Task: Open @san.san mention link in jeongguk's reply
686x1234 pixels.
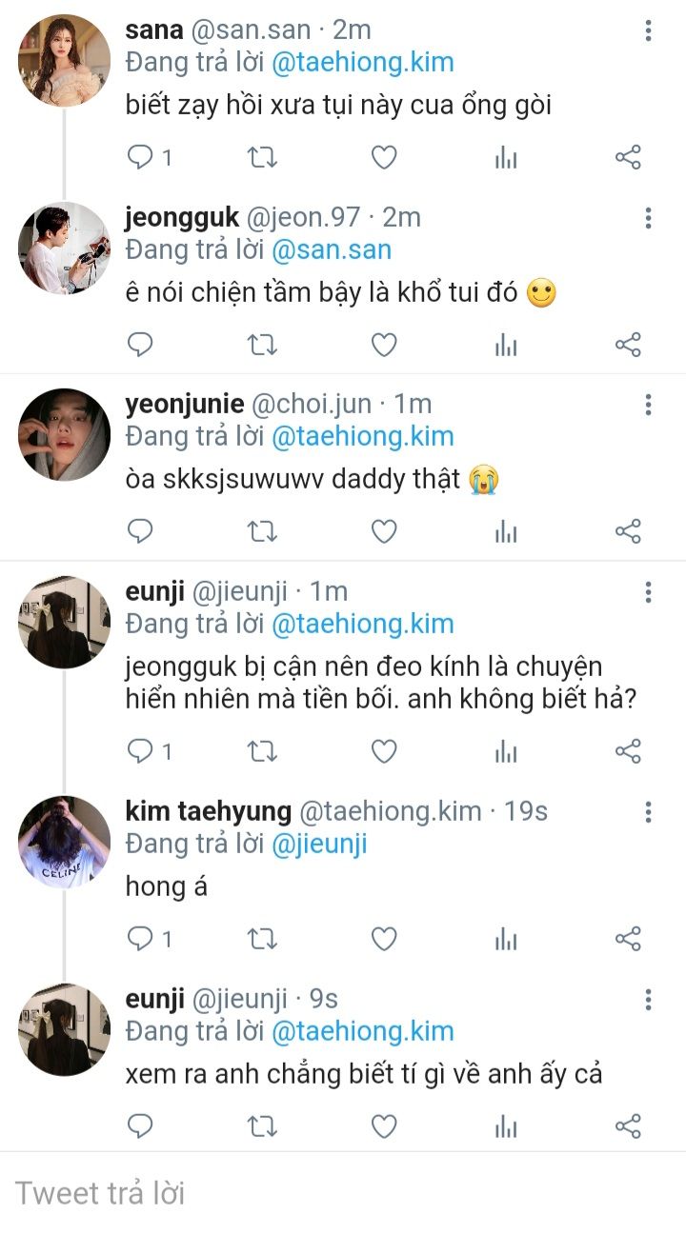Action: pos(332,250)
